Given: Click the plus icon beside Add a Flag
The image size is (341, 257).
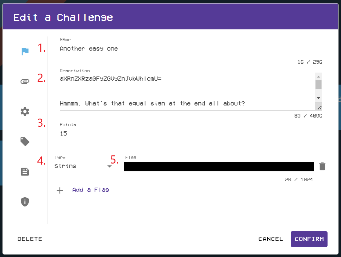Looking at the screenshot, I should tap(59, 190).
